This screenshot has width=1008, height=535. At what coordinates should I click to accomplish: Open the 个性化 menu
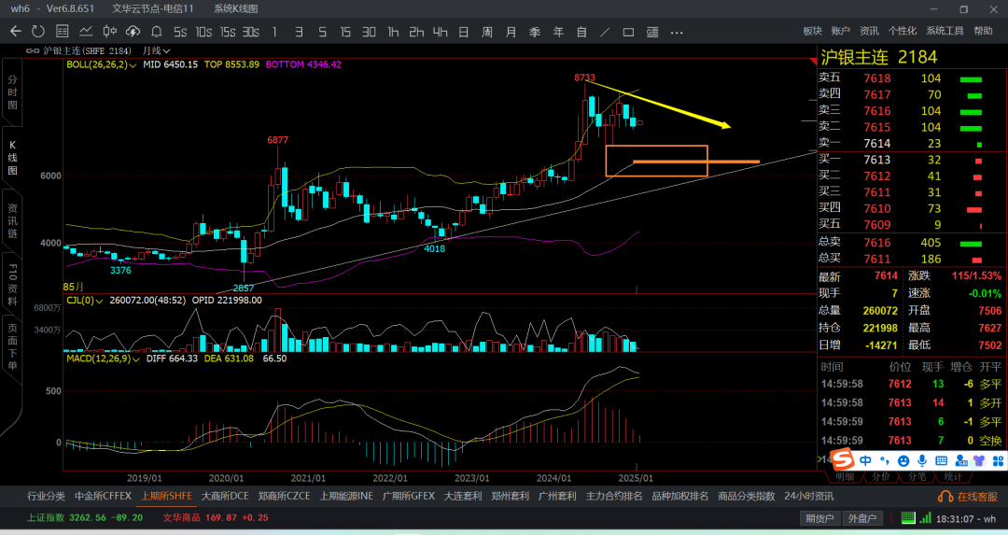pos(902,31)
